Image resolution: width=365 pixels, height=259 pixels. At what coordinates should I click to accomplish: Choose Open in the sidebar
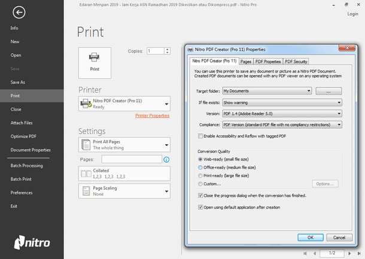pos(16,55)
